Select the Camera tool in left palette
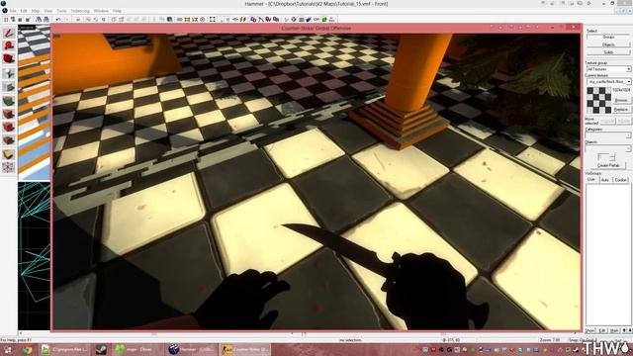This screenshot has width=633, height=356. pyautogui.click(x=9, y=59)
